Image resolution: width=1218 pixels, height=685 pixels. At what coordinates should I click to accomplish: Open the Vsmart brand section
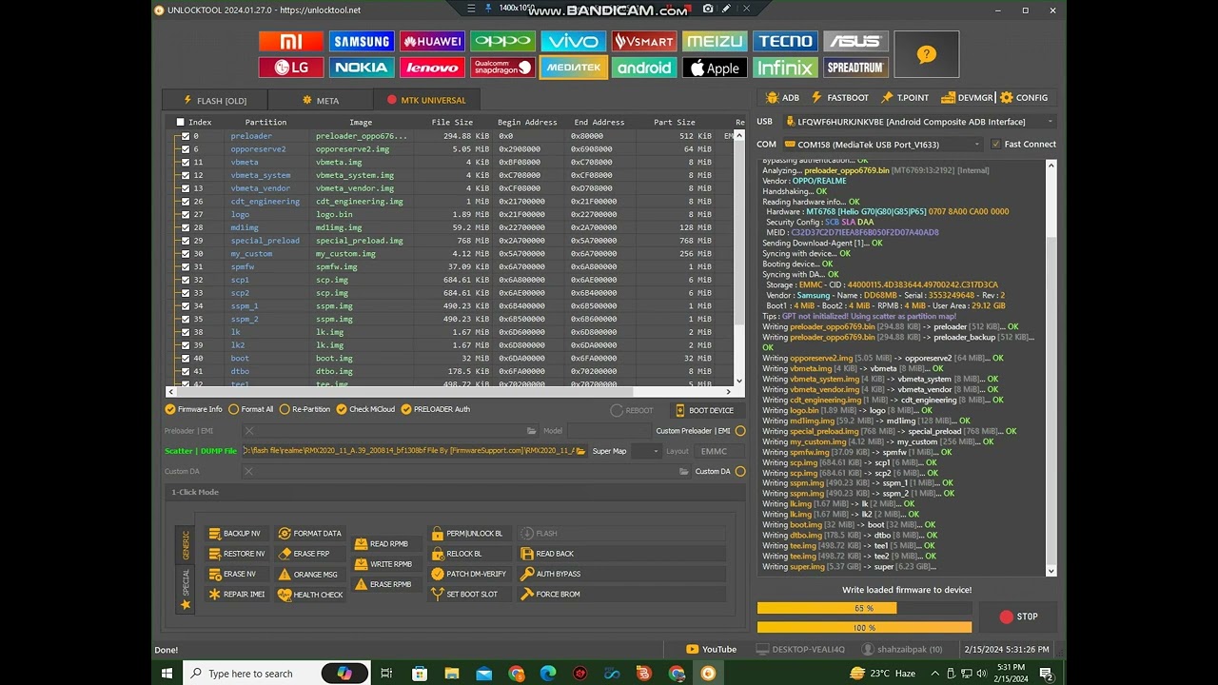[x=643, y=41]
